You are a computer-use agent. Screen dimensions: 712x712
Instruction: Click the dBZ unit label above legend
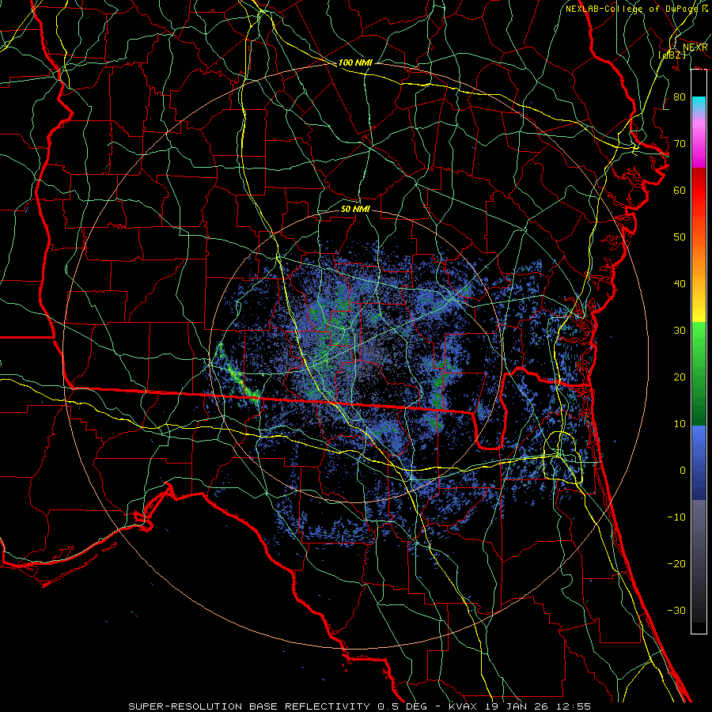click(x=672, y=55)
